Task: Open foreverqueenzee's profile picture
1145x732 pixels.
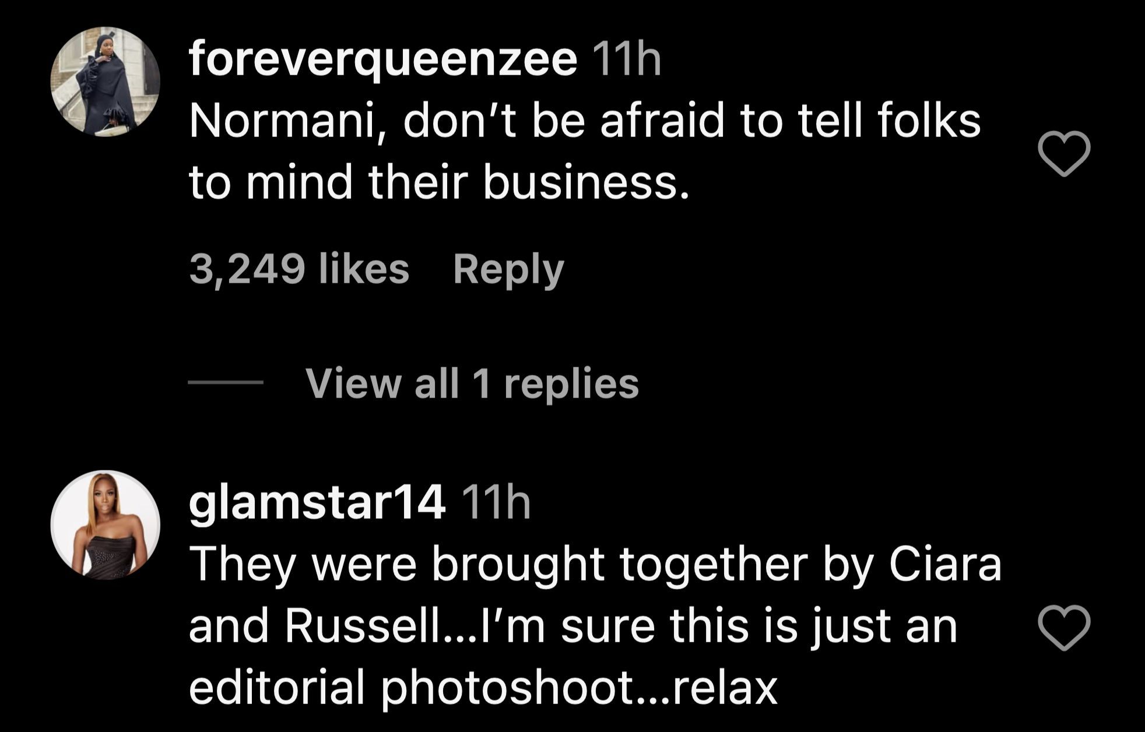Action: (x=106, y=82)
